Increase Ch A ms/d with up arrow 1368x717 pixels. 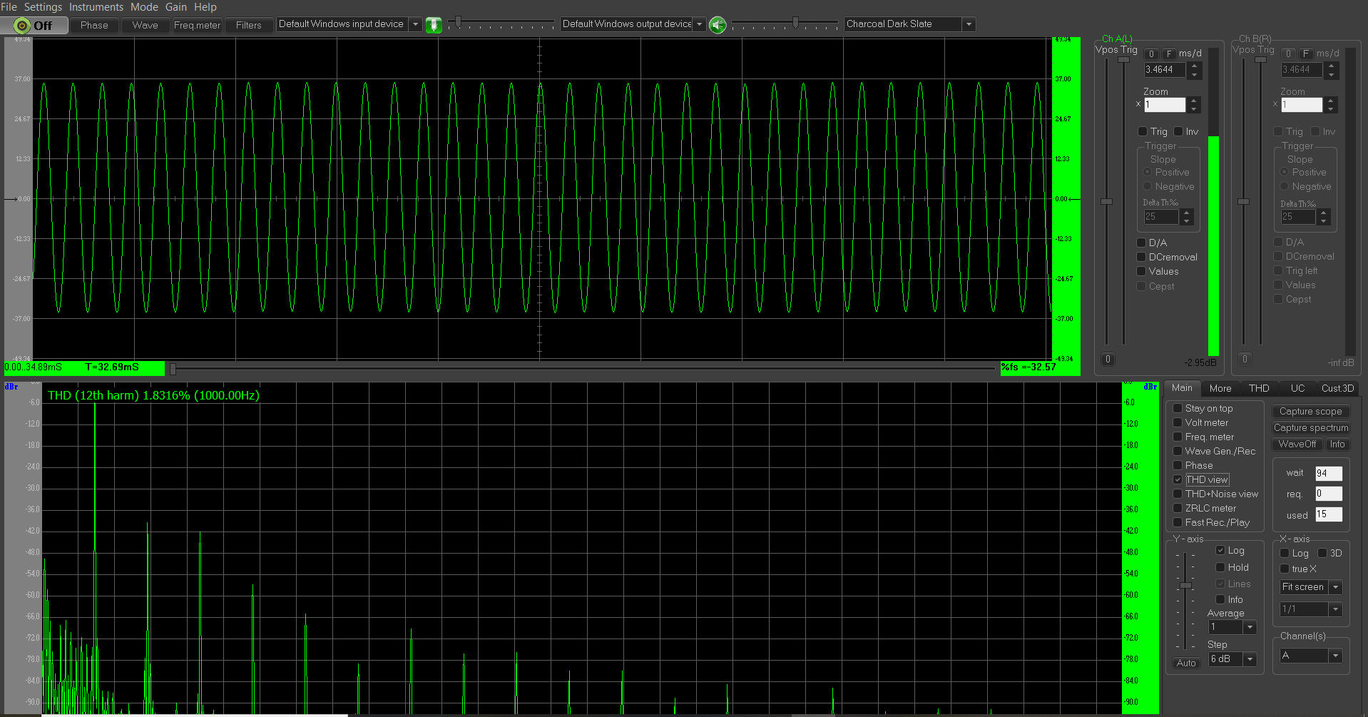[x=1195, y=66]
